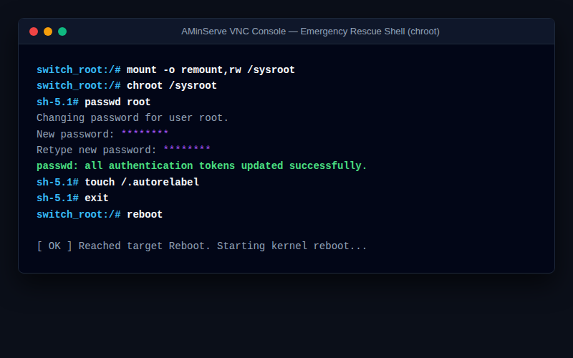Viewport: 573px width, 358px height.
Task: Click the sh-5.1# prompt before passwd
Action: click(57, 102)
